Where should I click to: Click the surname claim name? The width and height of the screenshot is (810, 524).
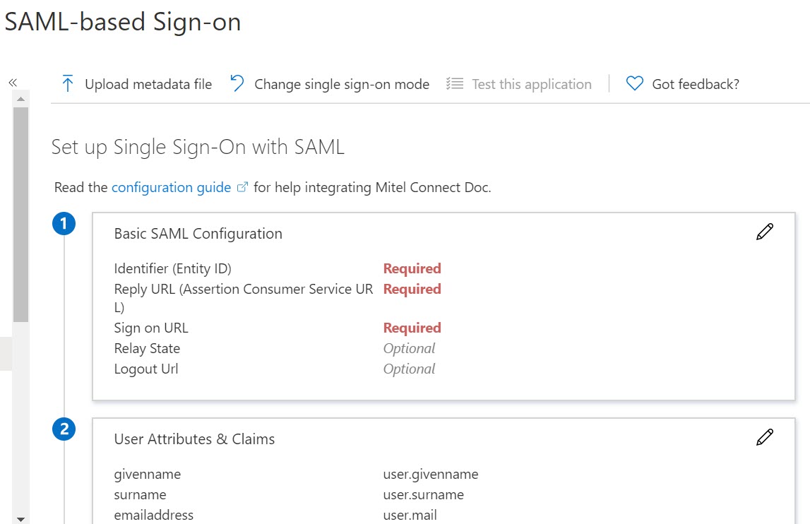(140, 495)
